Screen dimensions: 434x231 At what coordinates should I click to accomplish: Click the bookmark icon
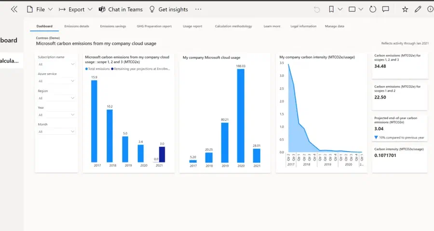331,10
